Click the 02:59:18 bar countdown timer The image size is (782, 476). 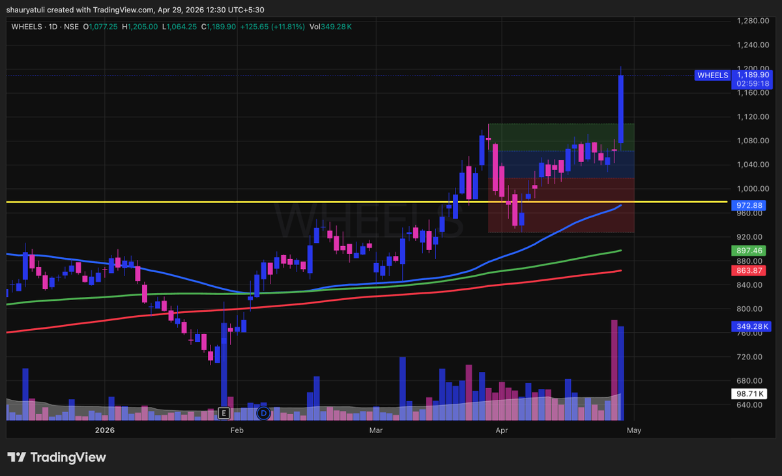click(751, 84)
